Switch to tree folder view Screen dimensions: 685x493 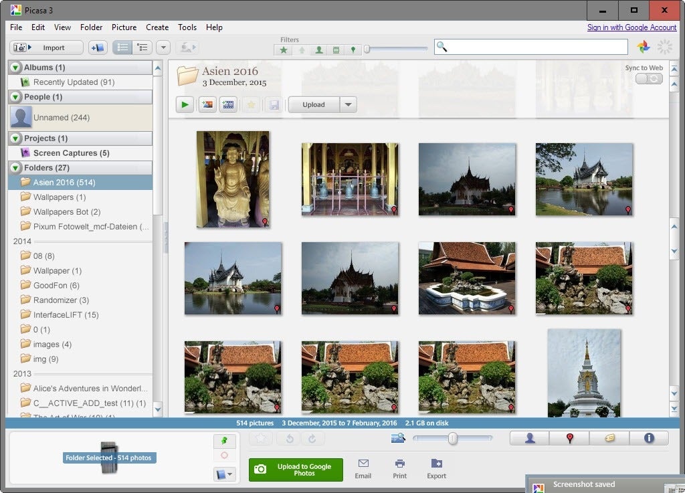pyautogui.click(x=142, y=47)
